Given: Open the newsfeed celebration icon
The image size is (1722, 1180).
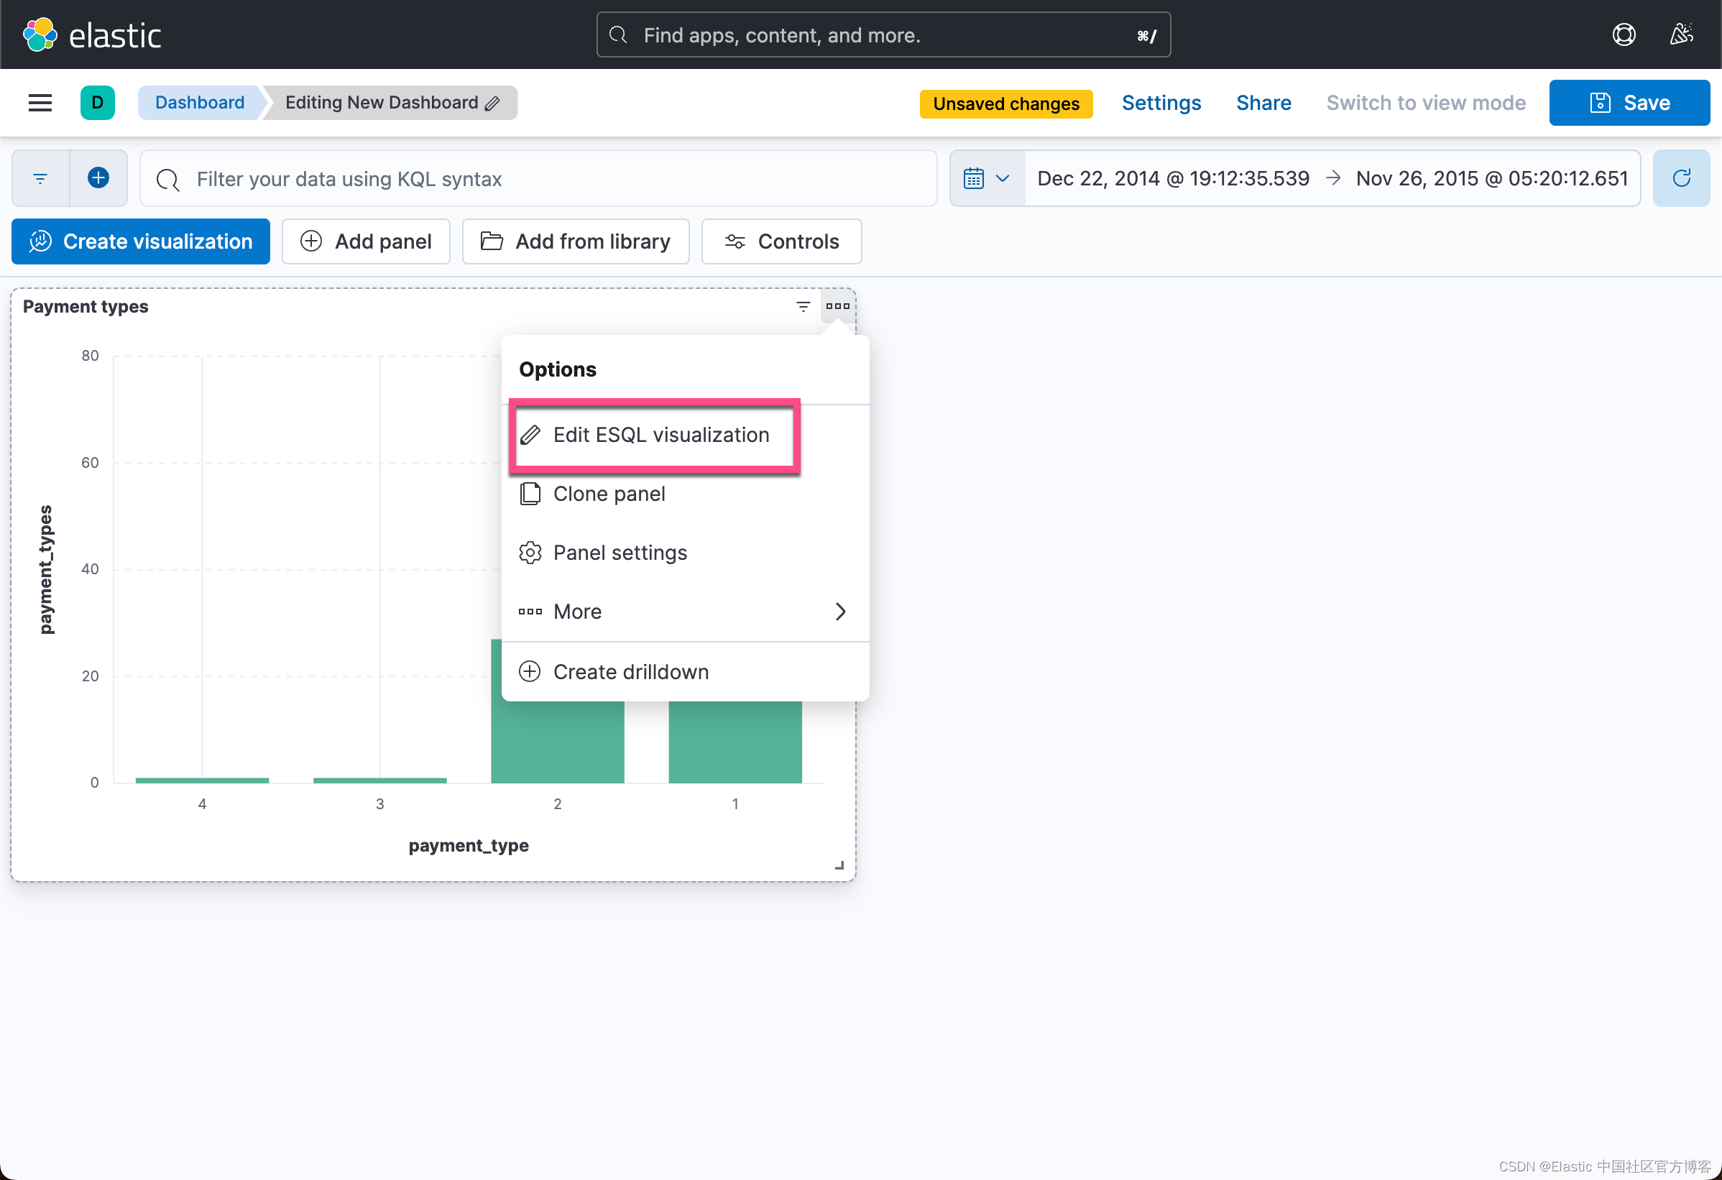Looking at the screenshot, I should (x=1680, y=34).
